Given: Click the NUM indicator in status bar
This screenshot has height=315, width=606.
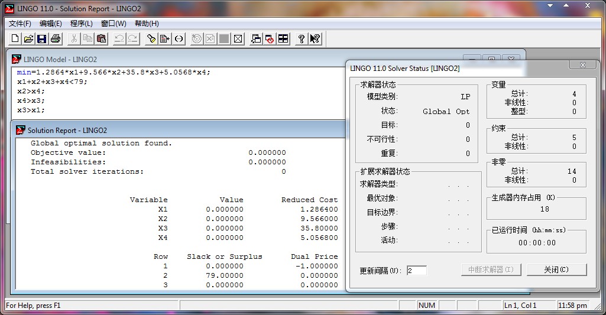Looking at the screenshot, I should tap(427, 306).
